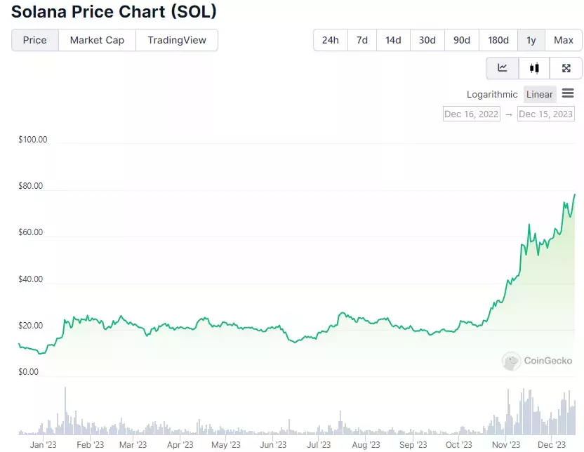Toggle the Linear scale option

point(540,95)
